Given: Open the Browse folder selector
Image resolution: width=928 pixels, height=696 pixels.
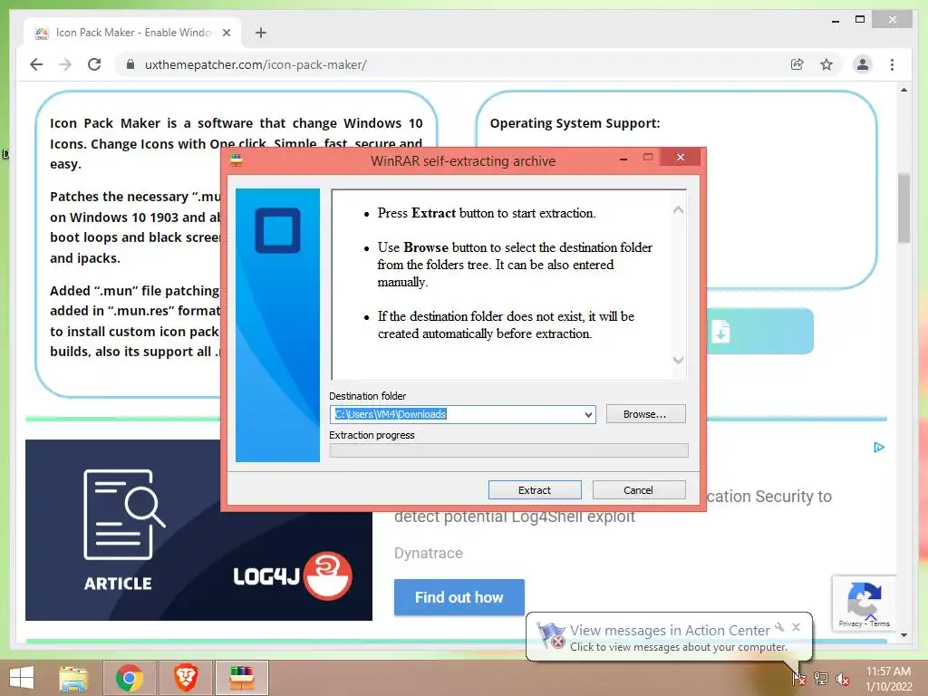Looking at the screenshot, I should pyautogui.click(x=645, y=414).
